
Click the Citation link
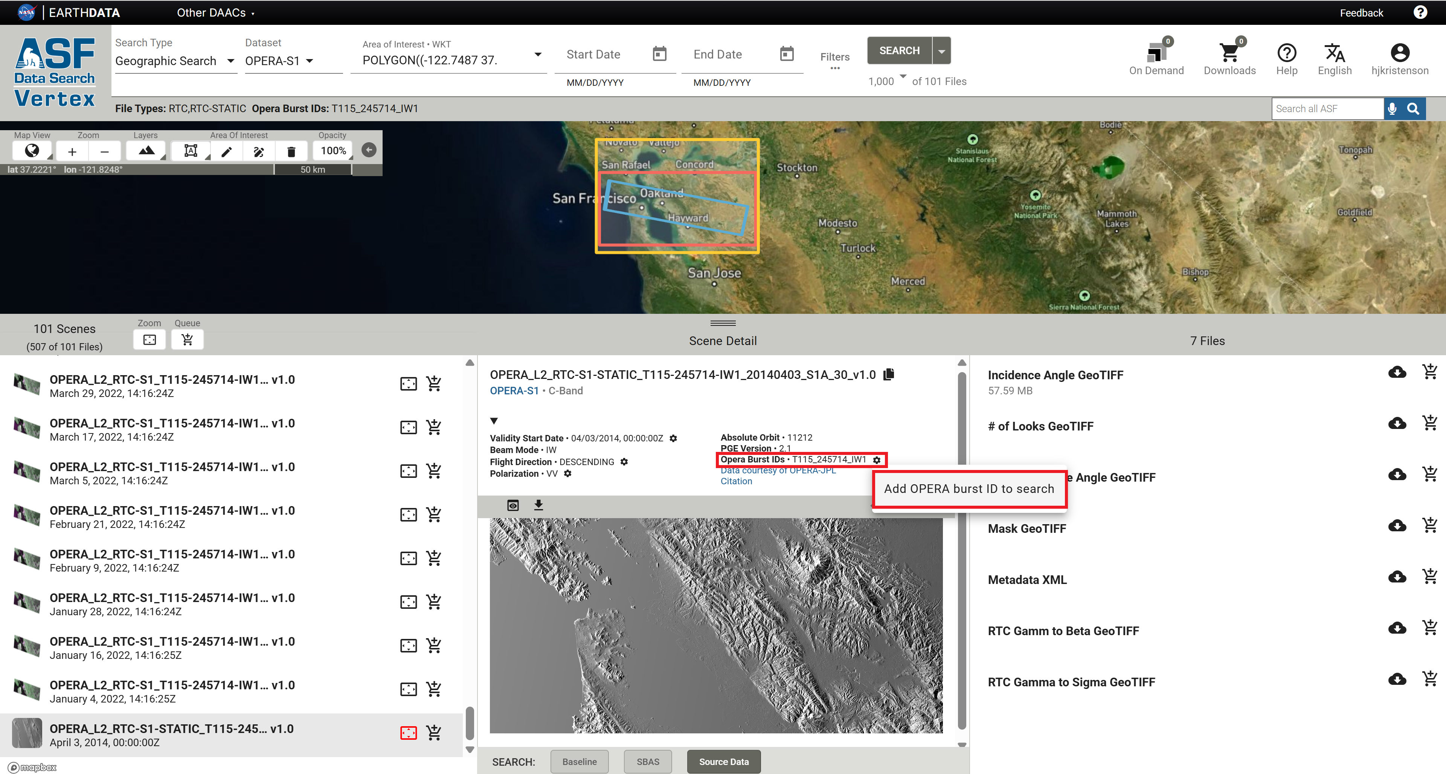point(736,481)
